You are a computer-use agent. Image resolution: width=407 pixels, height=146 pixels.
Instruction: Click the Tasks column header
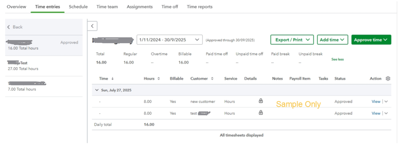point(323,79)
